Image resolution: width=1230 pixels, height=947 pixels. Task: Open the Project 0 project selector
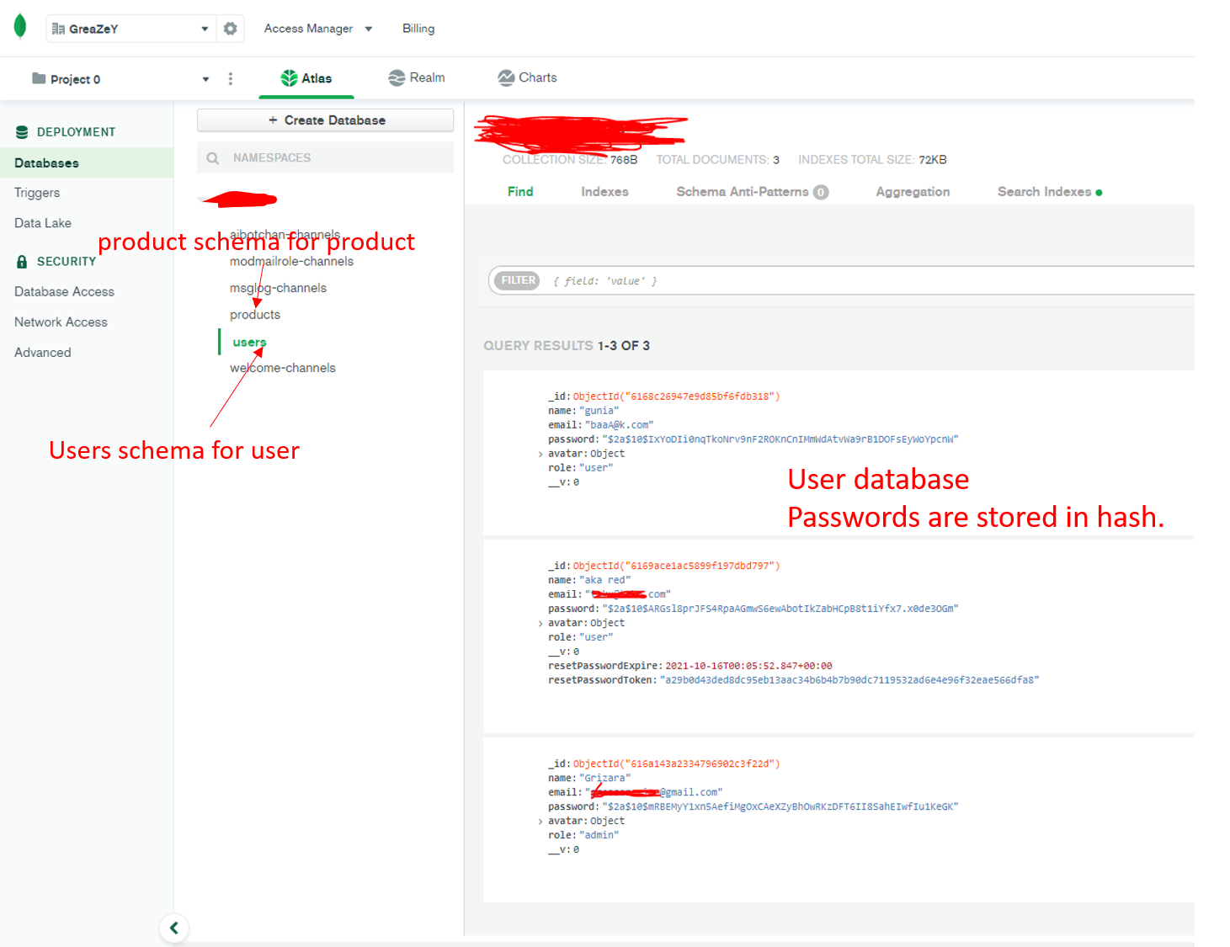click(x=120, y=79)
